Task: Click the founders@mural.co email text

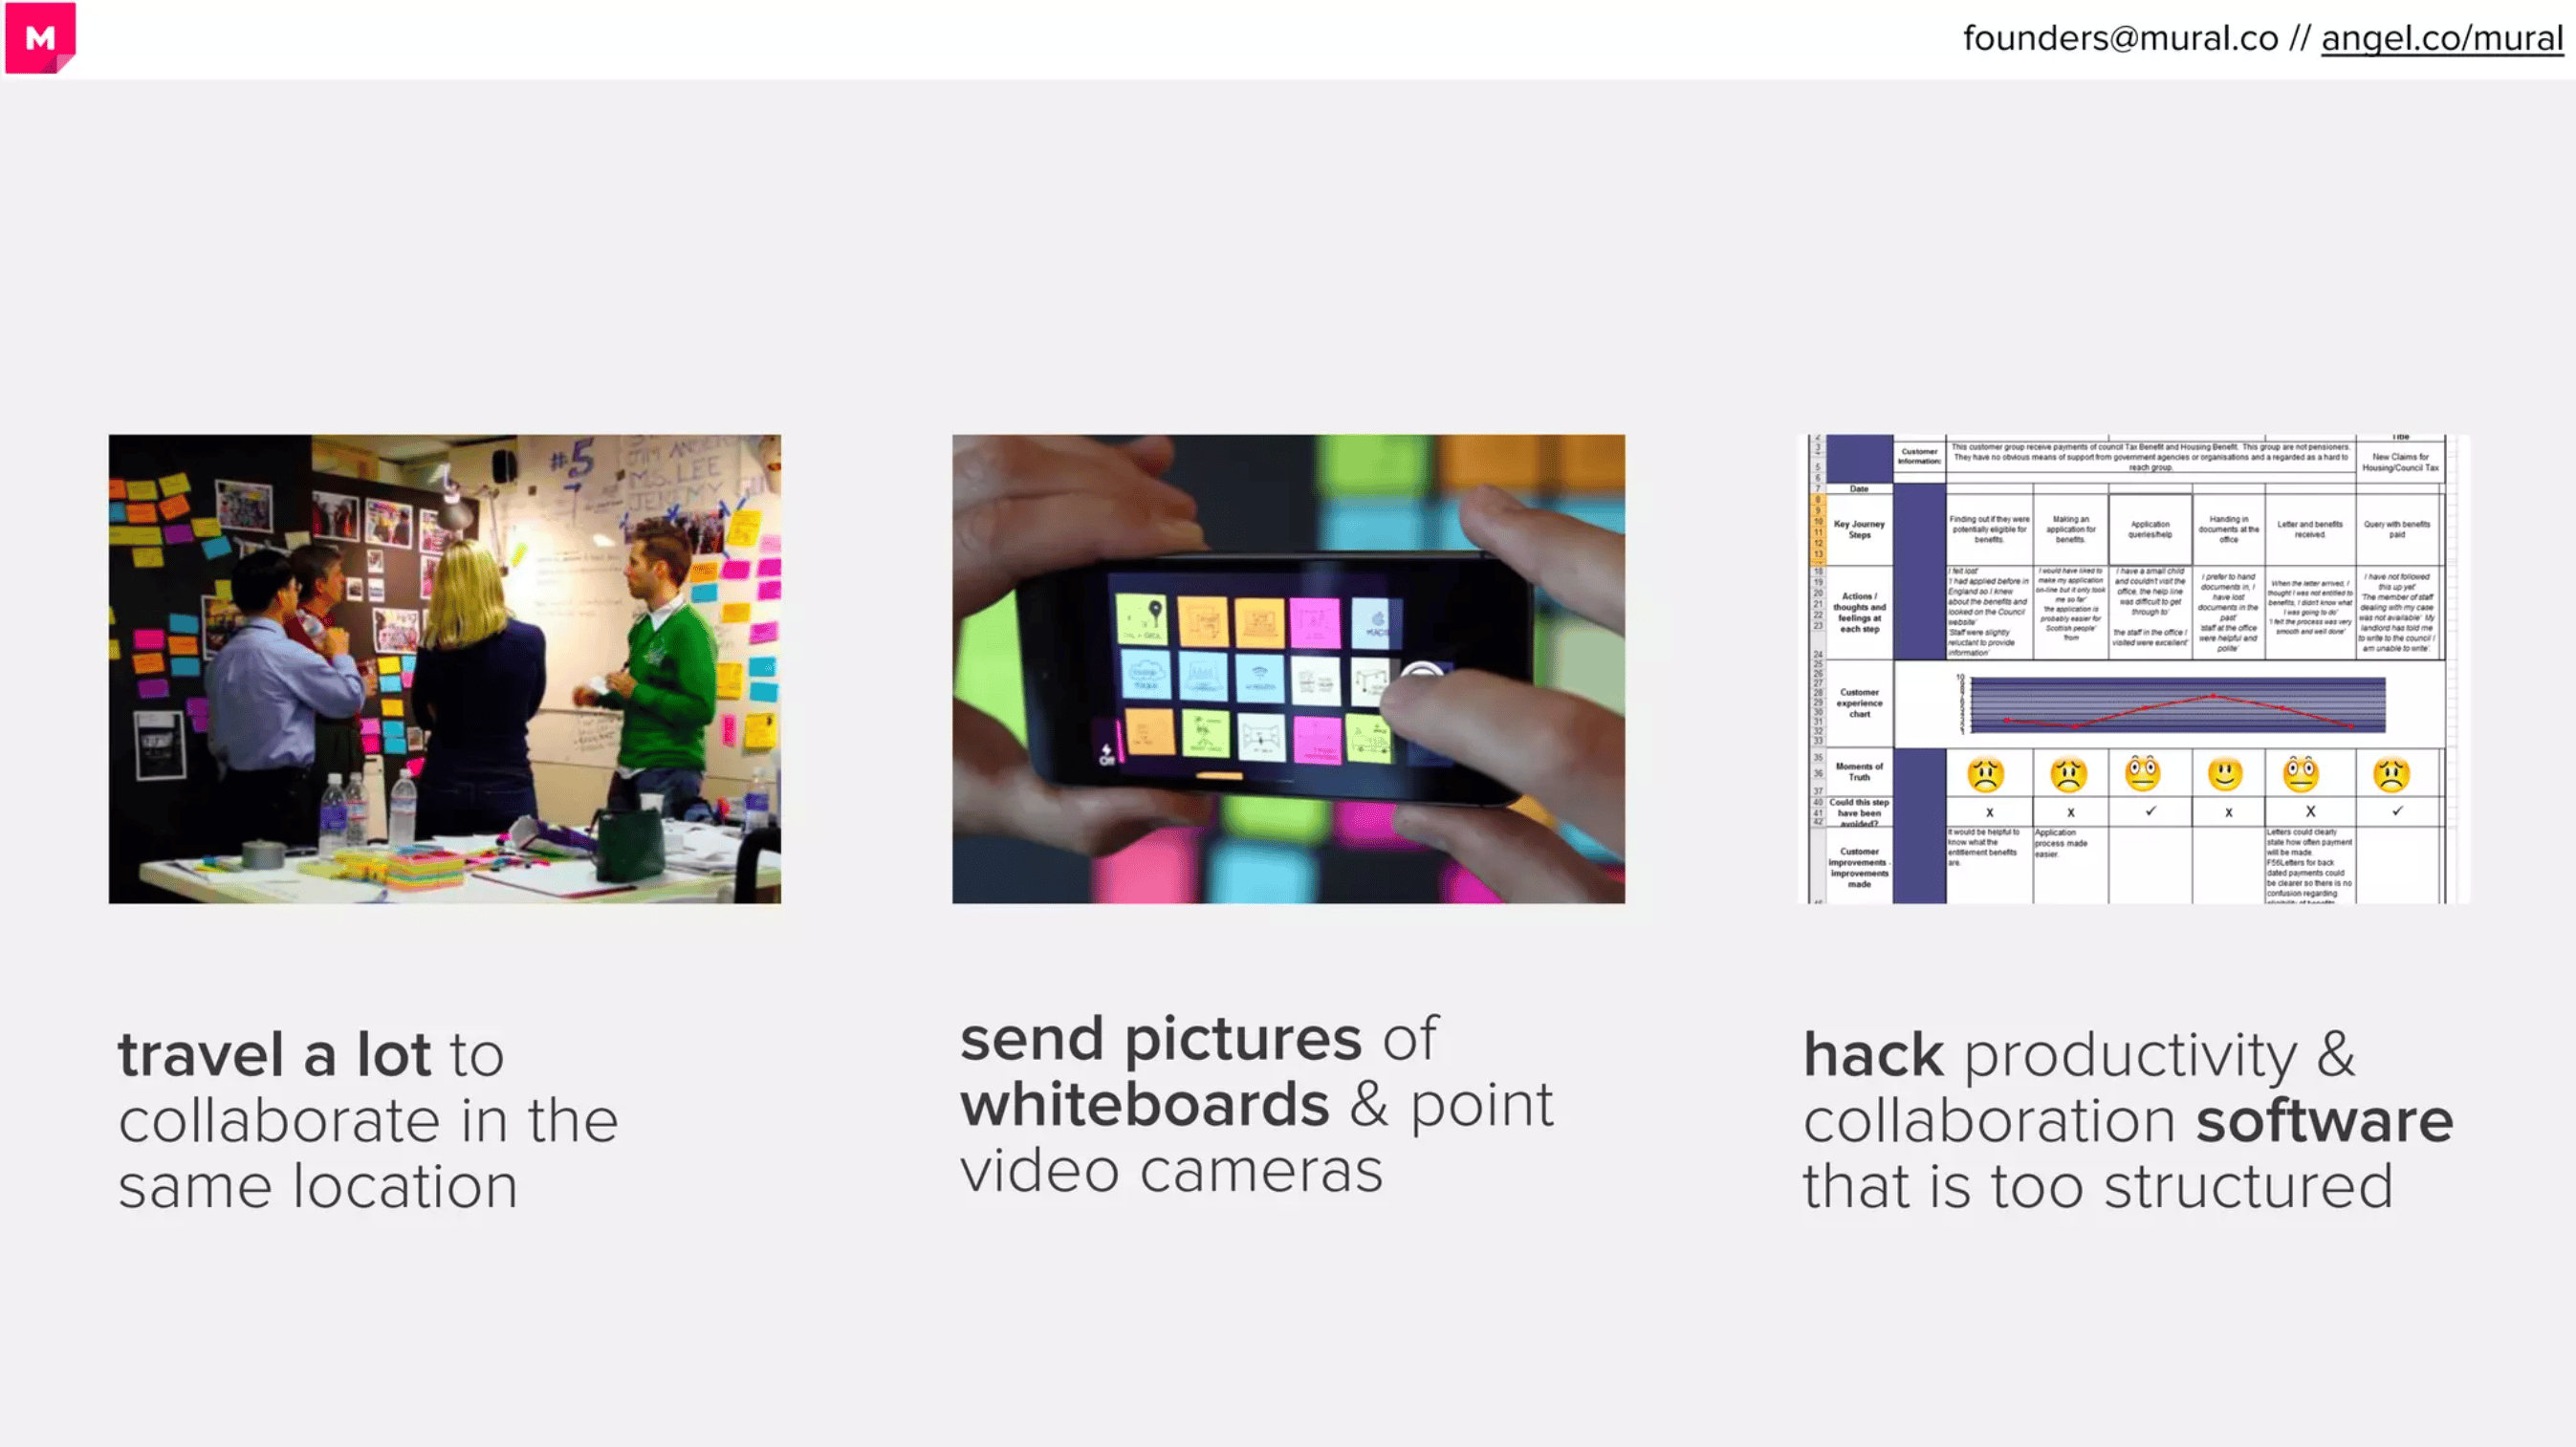Action: pyautogui.click(x=2120, y=38)
